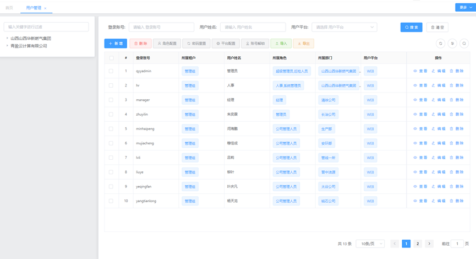This screenshot has height=259, width=476.
Task: Close the 用户管理 tab
Action: point(45,8)
